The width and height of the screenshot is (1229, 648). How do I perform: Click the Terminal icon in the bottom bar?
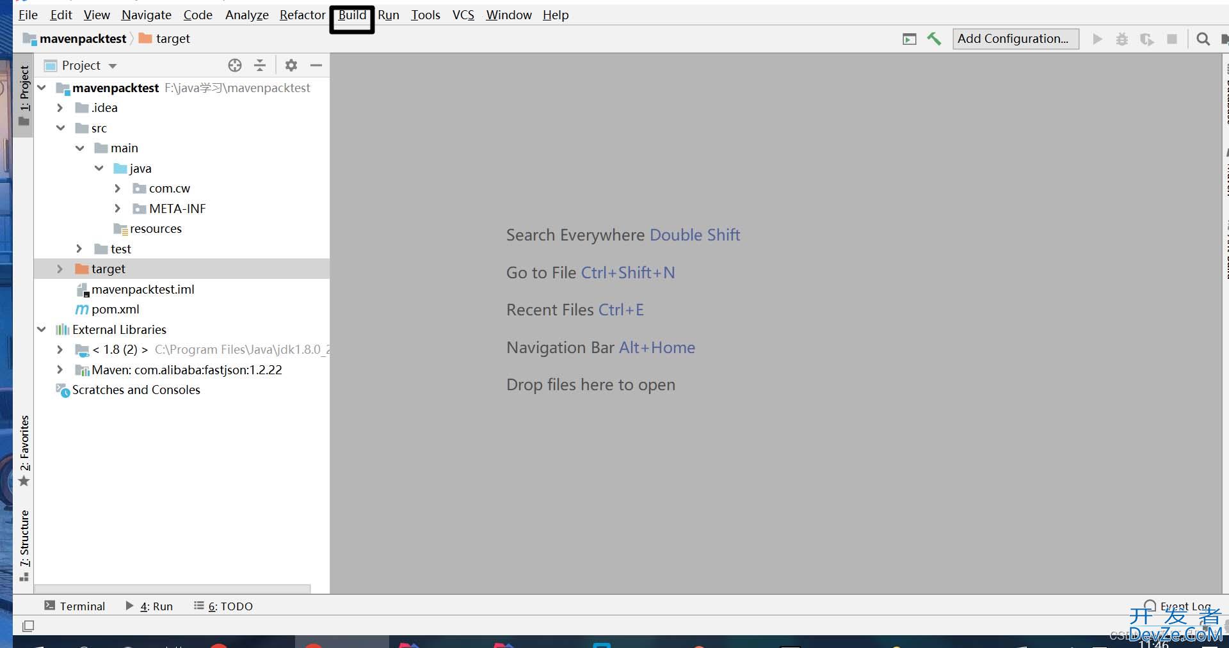[x=50, y=605]
